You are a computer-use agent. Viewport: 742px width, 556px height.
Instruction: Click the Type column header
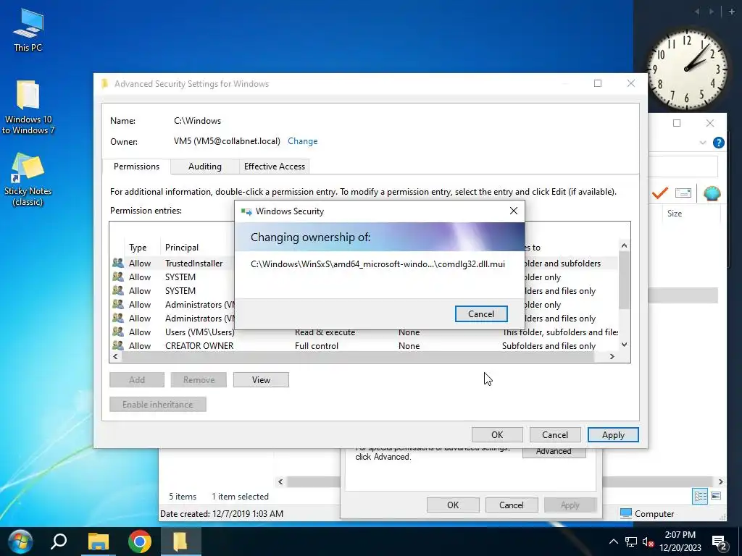click(138, 248)
